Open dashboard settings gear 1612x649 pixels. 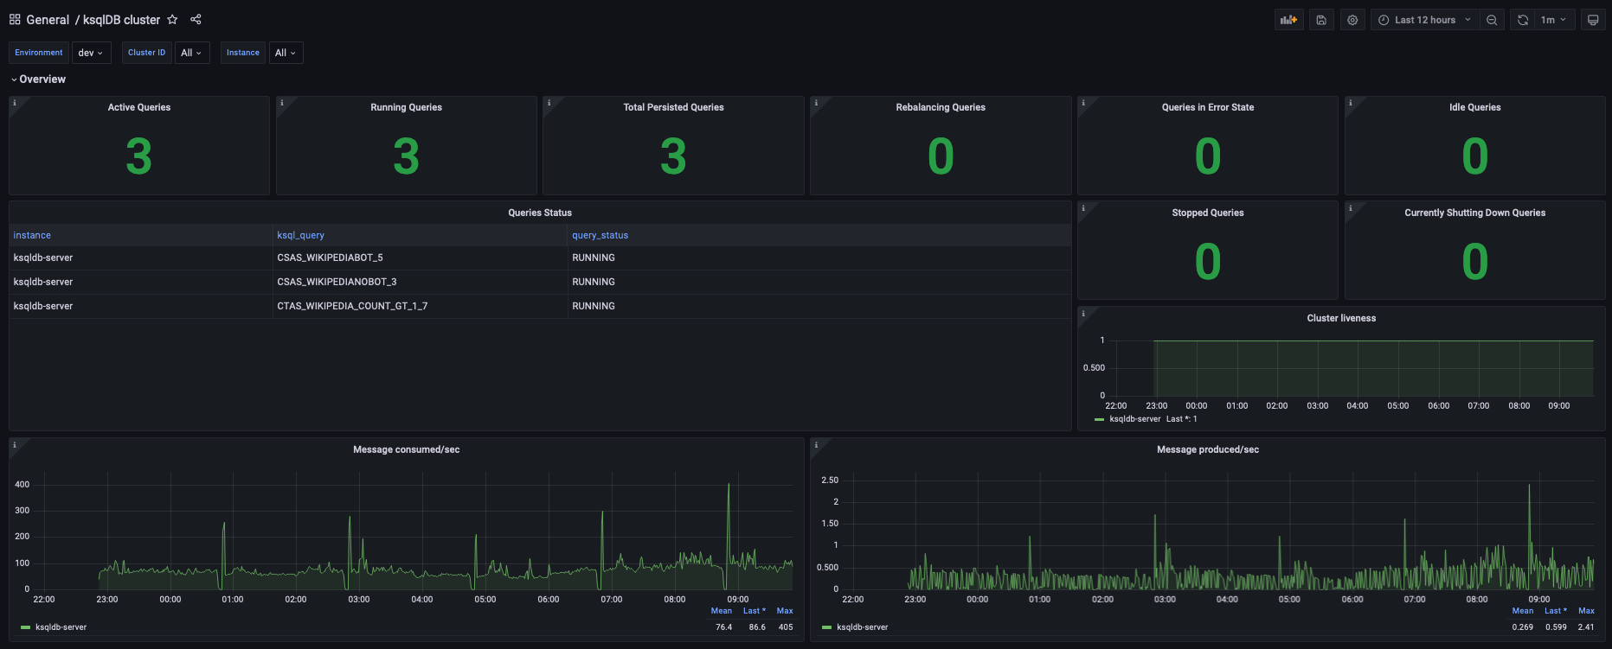point(1352,20)
